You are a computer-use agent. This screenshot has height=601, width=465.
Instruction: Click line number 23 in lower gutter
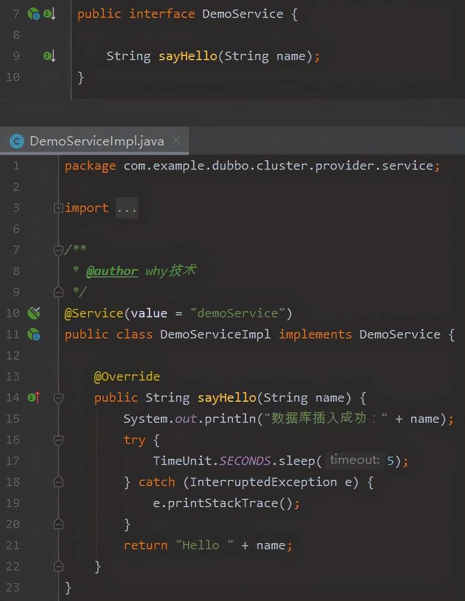pos(13,588)
